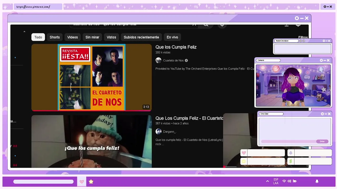Open the notification bell on the taskbar

click(317, 181)
